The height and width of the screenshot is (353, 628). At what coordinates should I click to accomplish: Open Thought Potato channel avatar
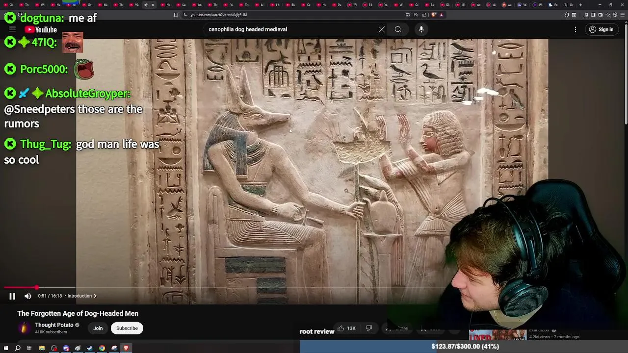coord(24,328)
